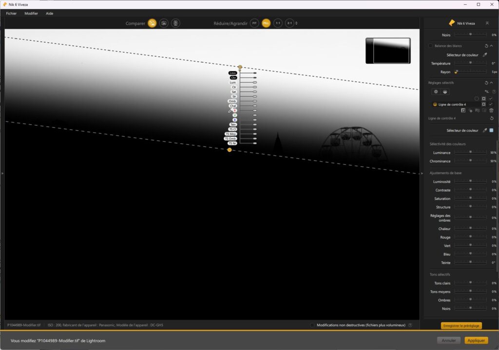499x350 pixels.
Task: Click the Lmn on-image label
Action: 232,73
